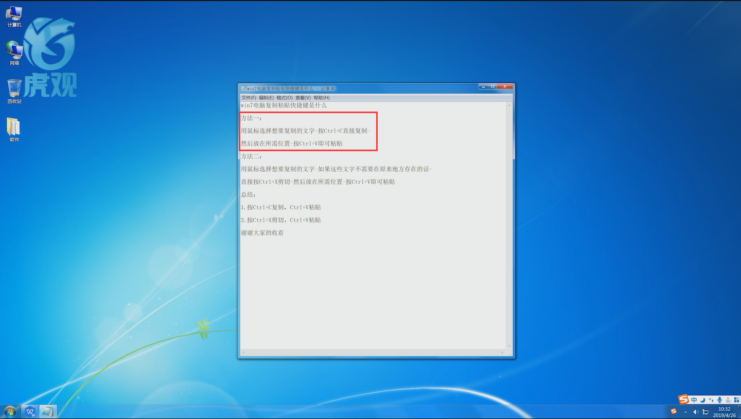Toggle Sogou 中 Chinese/English mode
Viewport: 741px width, 419px height.
tap(694, 400)
